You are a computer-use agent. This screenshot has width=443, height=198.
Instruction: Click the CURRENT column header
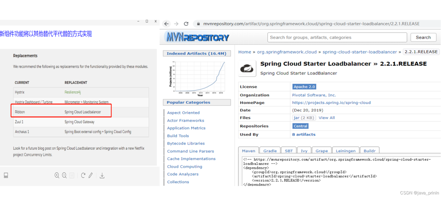coord(22,82)
